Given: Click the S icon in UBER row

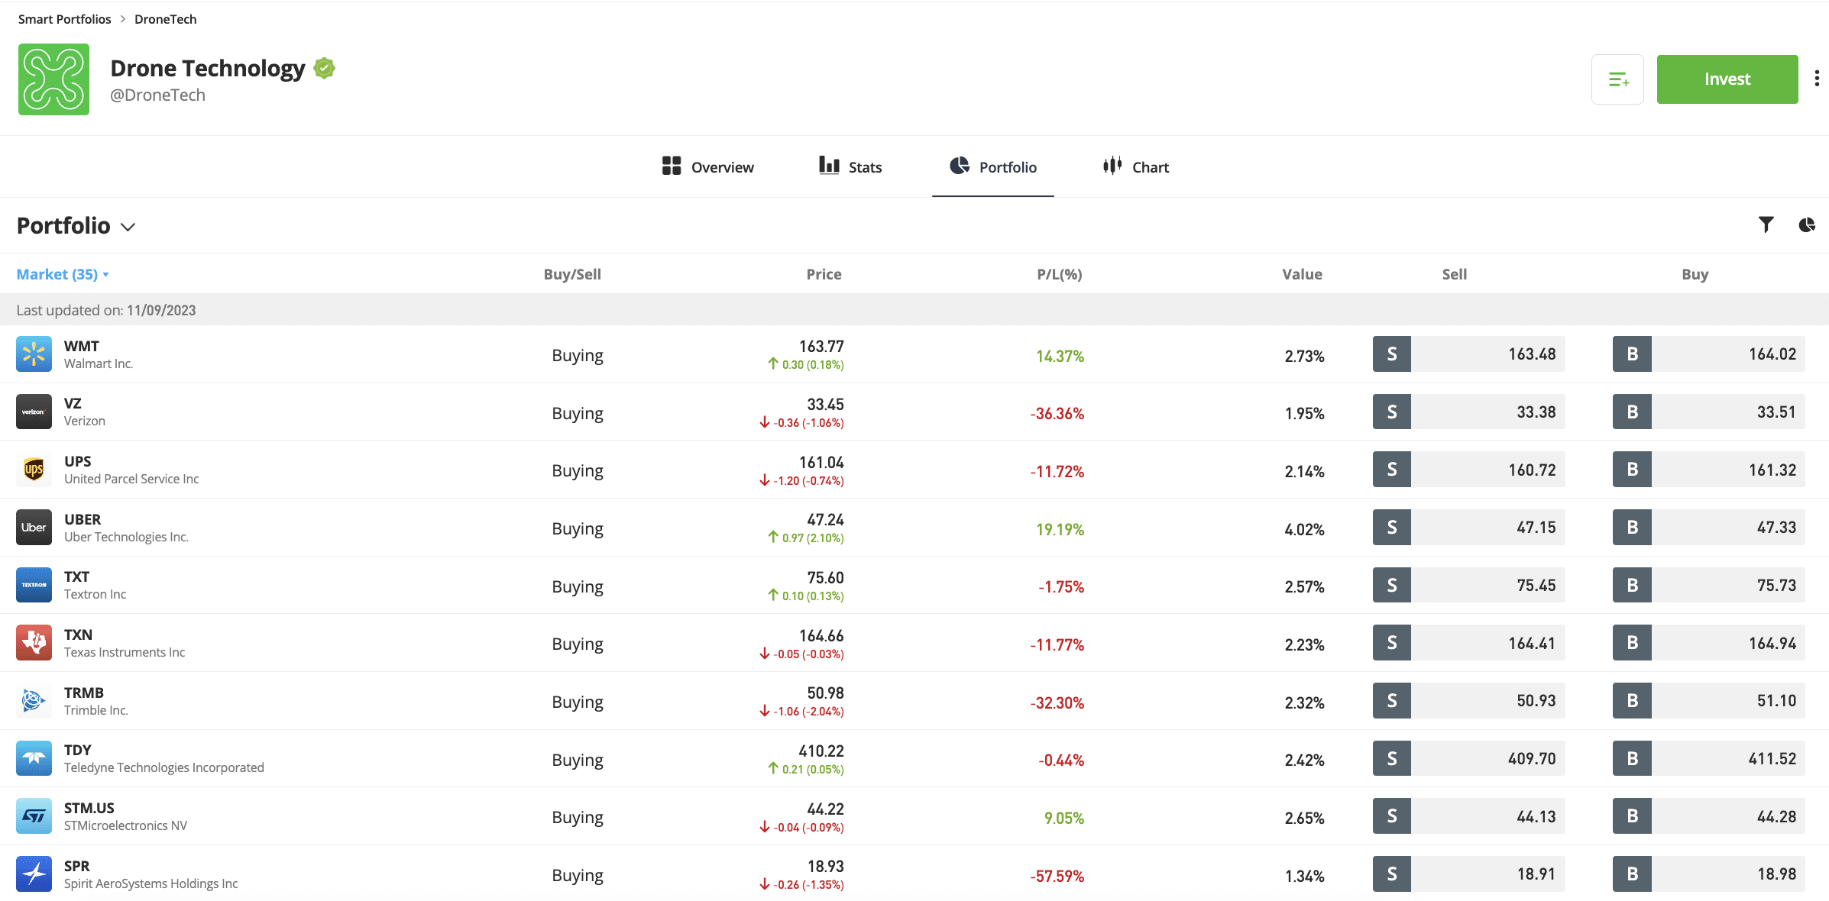Looking at the screenshot, I should click(x=1392, y=528).
